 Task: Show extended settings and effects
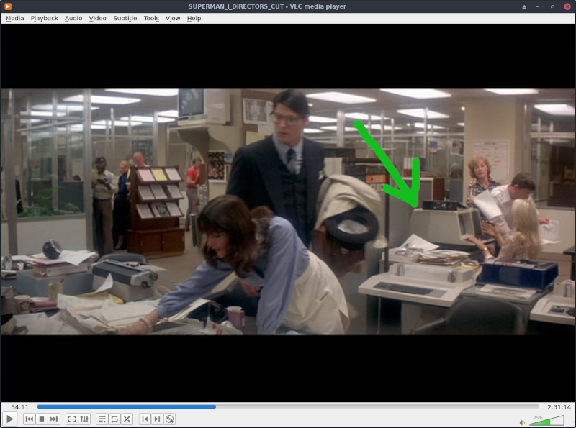click(84, 419)
